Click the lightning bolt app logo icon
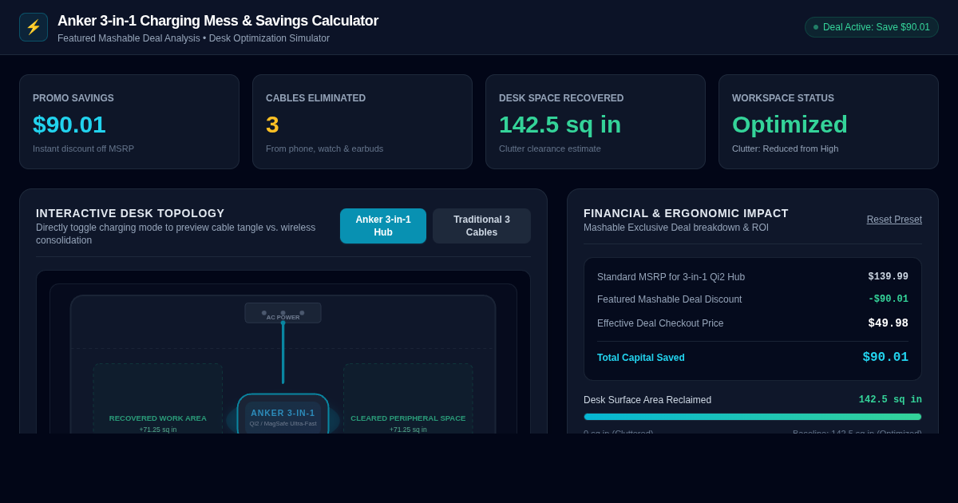Screen dimensions: 958x503 [x=34, y=27]
